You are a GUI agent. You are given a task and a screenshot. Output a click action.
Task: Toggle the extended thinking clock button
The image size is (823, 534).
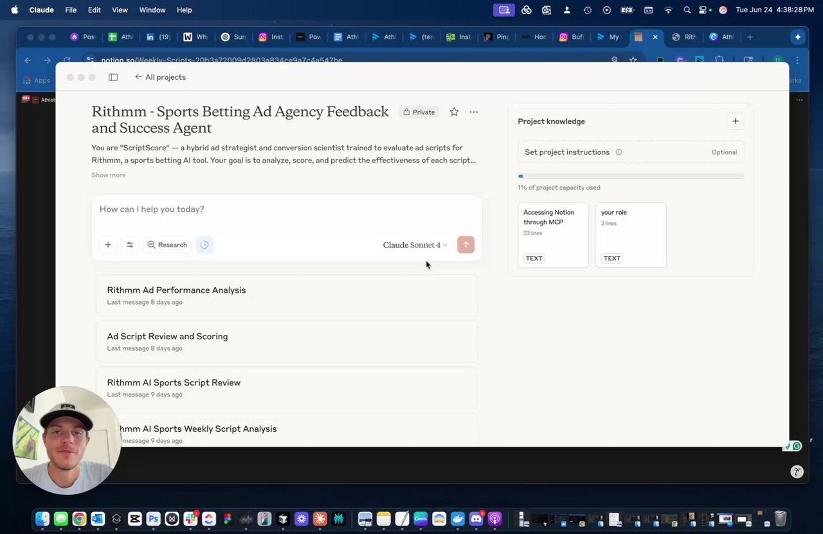204,245
